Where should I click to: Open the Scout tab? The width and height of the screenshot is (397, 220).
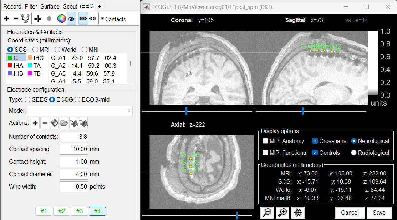[70, 6]
